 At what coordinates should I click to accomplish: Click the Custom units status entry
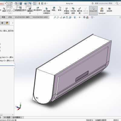pyautogui.click(x=116, y=120)
